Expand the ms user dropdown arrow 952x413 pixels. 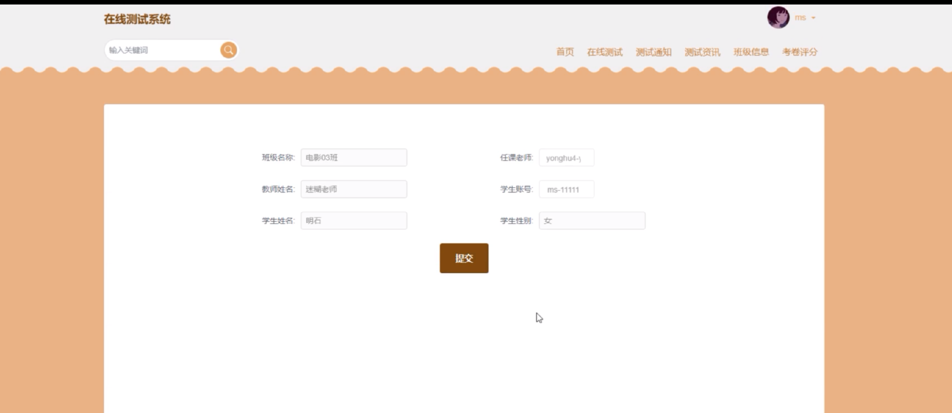point(813,18)
